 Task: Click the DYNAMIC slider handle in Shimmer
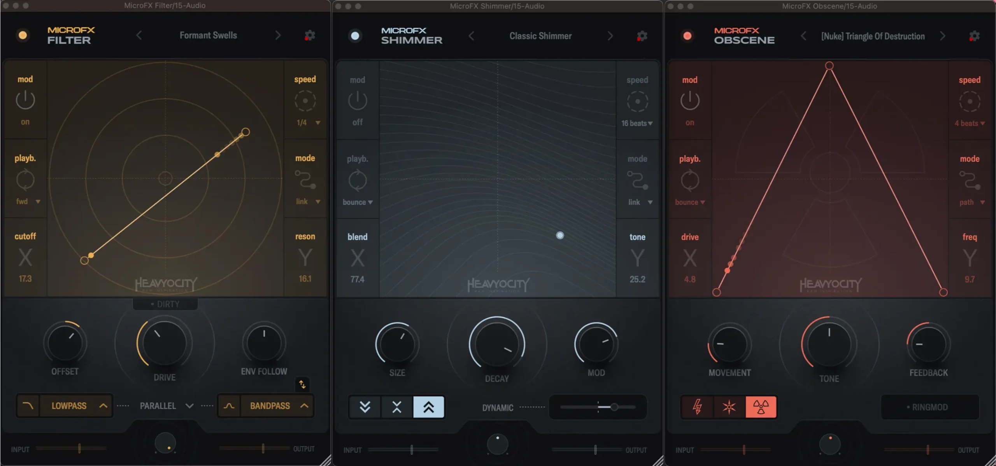point(614,407)
